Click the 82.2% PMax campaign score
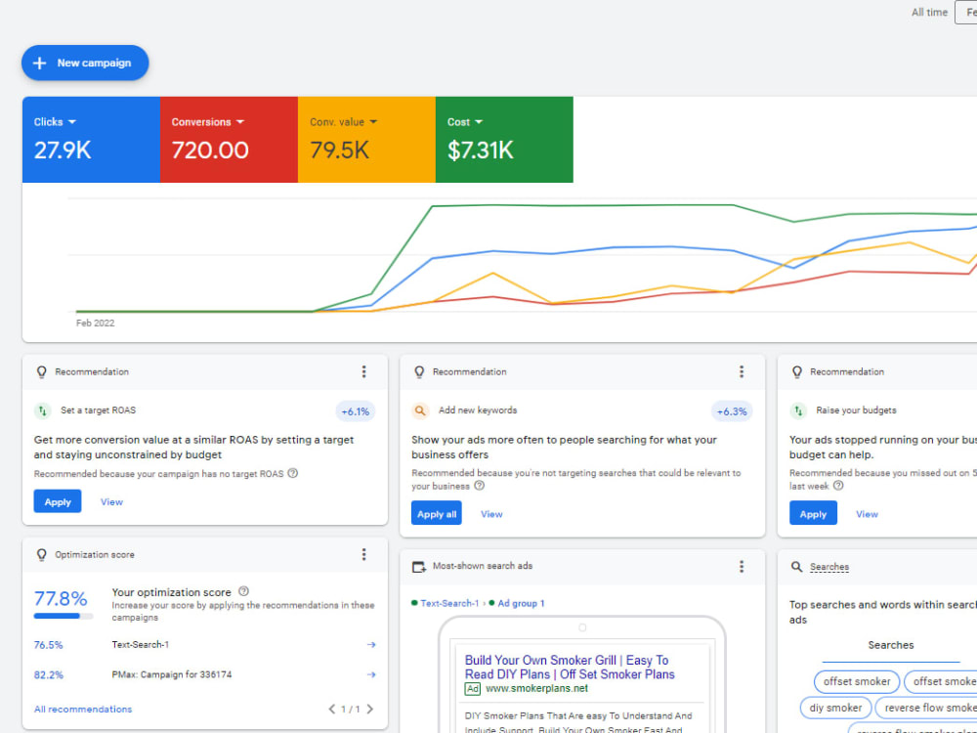The height and width of the screenshot is (733, 977). 49,675
